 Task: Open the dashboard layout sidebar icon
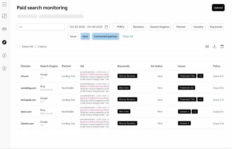tap(4, 16)
